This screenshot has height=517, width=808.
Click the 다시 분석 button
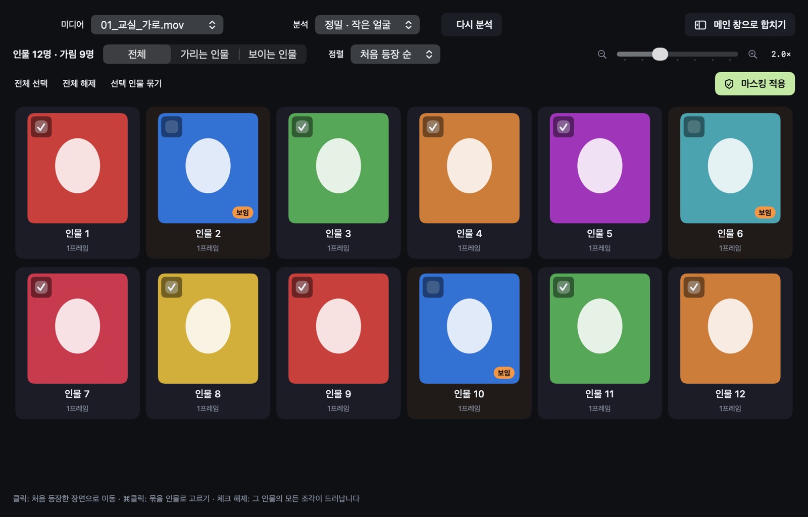click(x=471, y=25)
